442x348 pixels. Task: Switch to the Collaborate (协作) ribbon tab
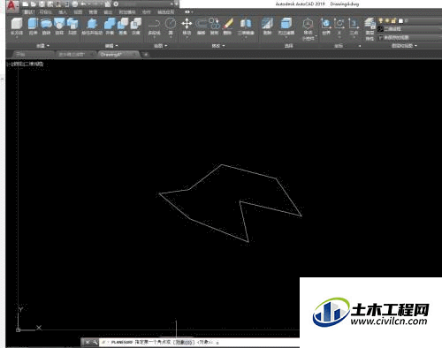tap(146, 12)
